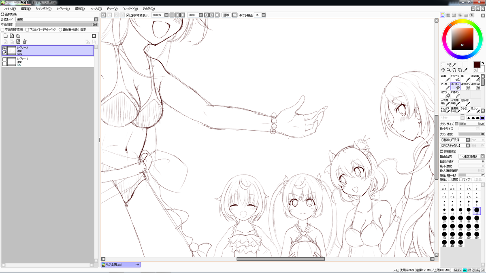Toggle 選択領域表示 checkbox
This screenshot has height=273, width=486.
point(128,15)
